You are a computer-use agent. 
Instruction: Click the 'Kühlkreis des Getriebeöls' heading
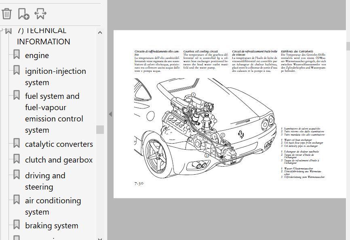(x=297, y=51)
